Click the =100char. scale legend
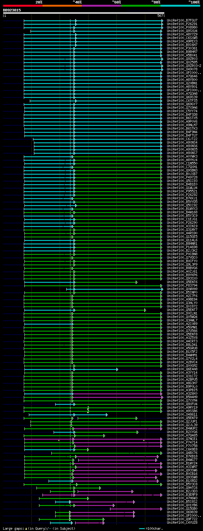The image size is (203, 531). pyautogui.click(x=151, y=528)
